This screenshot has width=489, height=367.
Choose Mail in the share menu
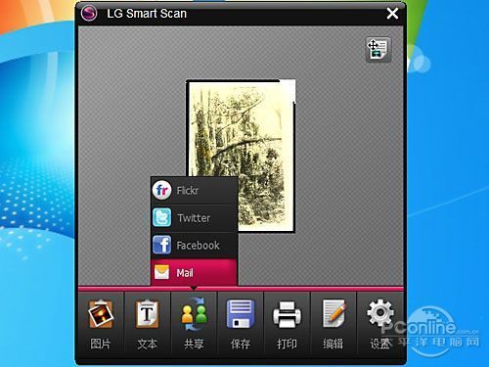pyautogui.click(x=194, y=273)
